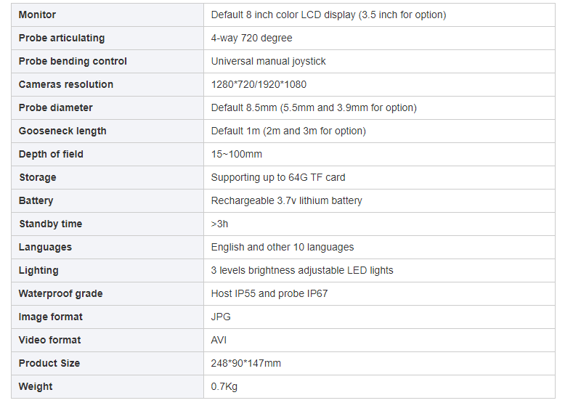Select the '15~100mm' depth of field value

click(237, 154)
